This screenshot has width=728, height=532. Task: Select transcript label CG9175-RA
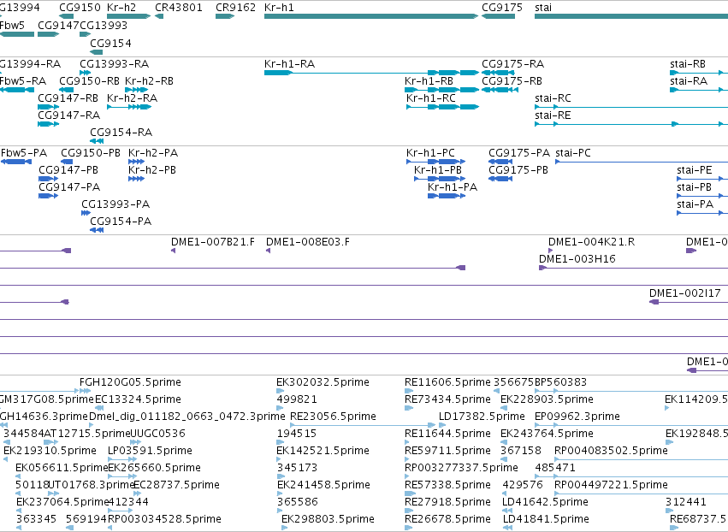(x=512, y=63)
